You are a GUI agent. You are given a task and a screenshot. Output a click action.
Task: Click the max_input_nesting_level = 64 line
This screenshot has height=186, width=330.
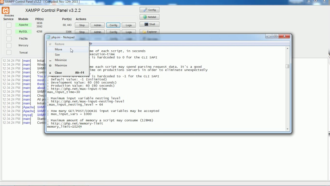coord(75,105)
